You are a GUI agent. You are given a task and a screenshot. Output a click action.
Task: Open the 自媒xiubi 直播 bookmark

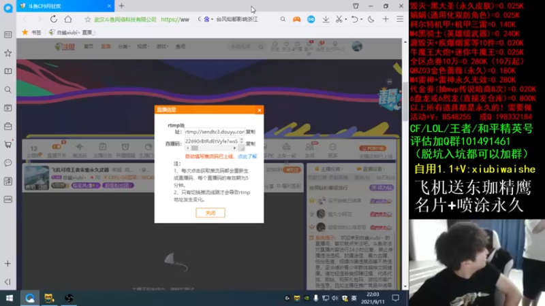(72, 32)
